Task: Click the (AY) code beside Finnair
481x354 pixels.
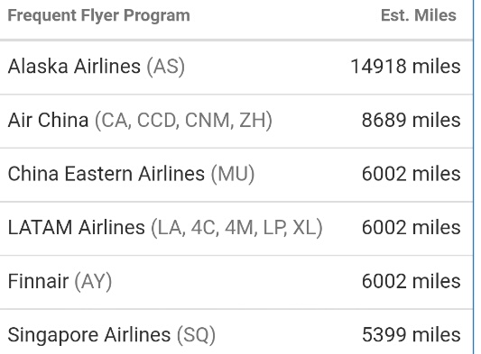Action: click(x=93, y=281)
